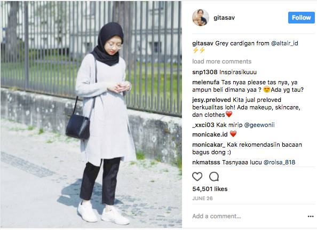Load more comments on the post
317x230 pixels.
tap(222, 61)
